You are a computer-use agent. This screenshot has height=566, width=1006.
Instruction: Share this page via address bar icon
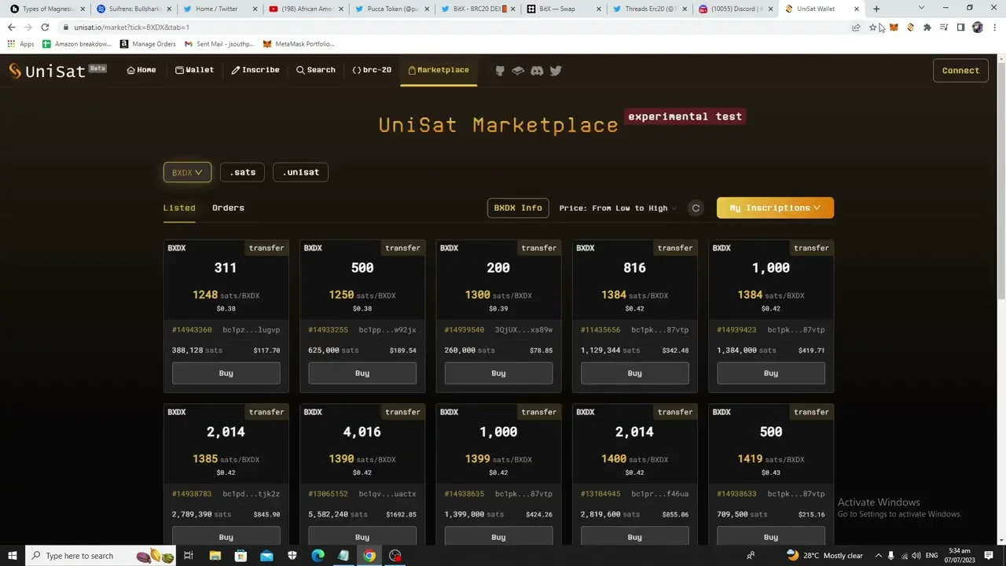point(856,28)
